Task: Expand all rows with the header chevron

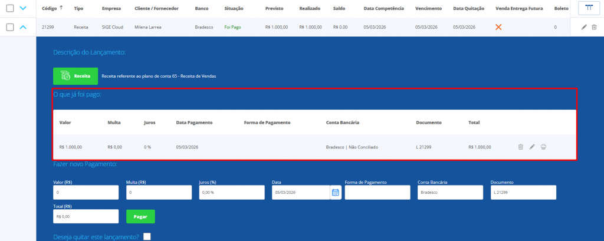Action: coord(23,8)
